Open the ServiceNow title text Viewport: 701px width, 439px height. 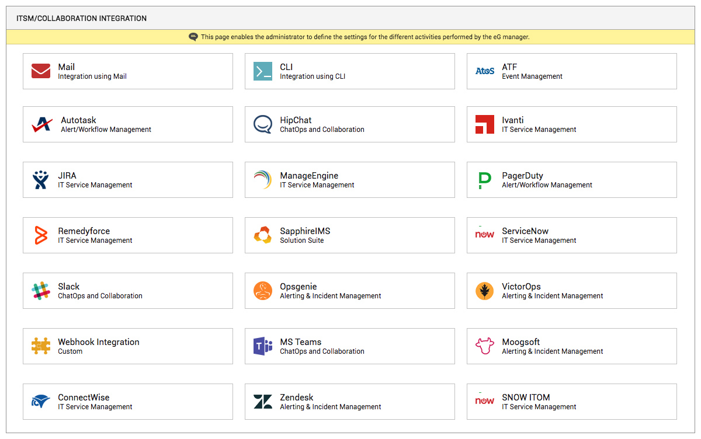coord(525,231)
